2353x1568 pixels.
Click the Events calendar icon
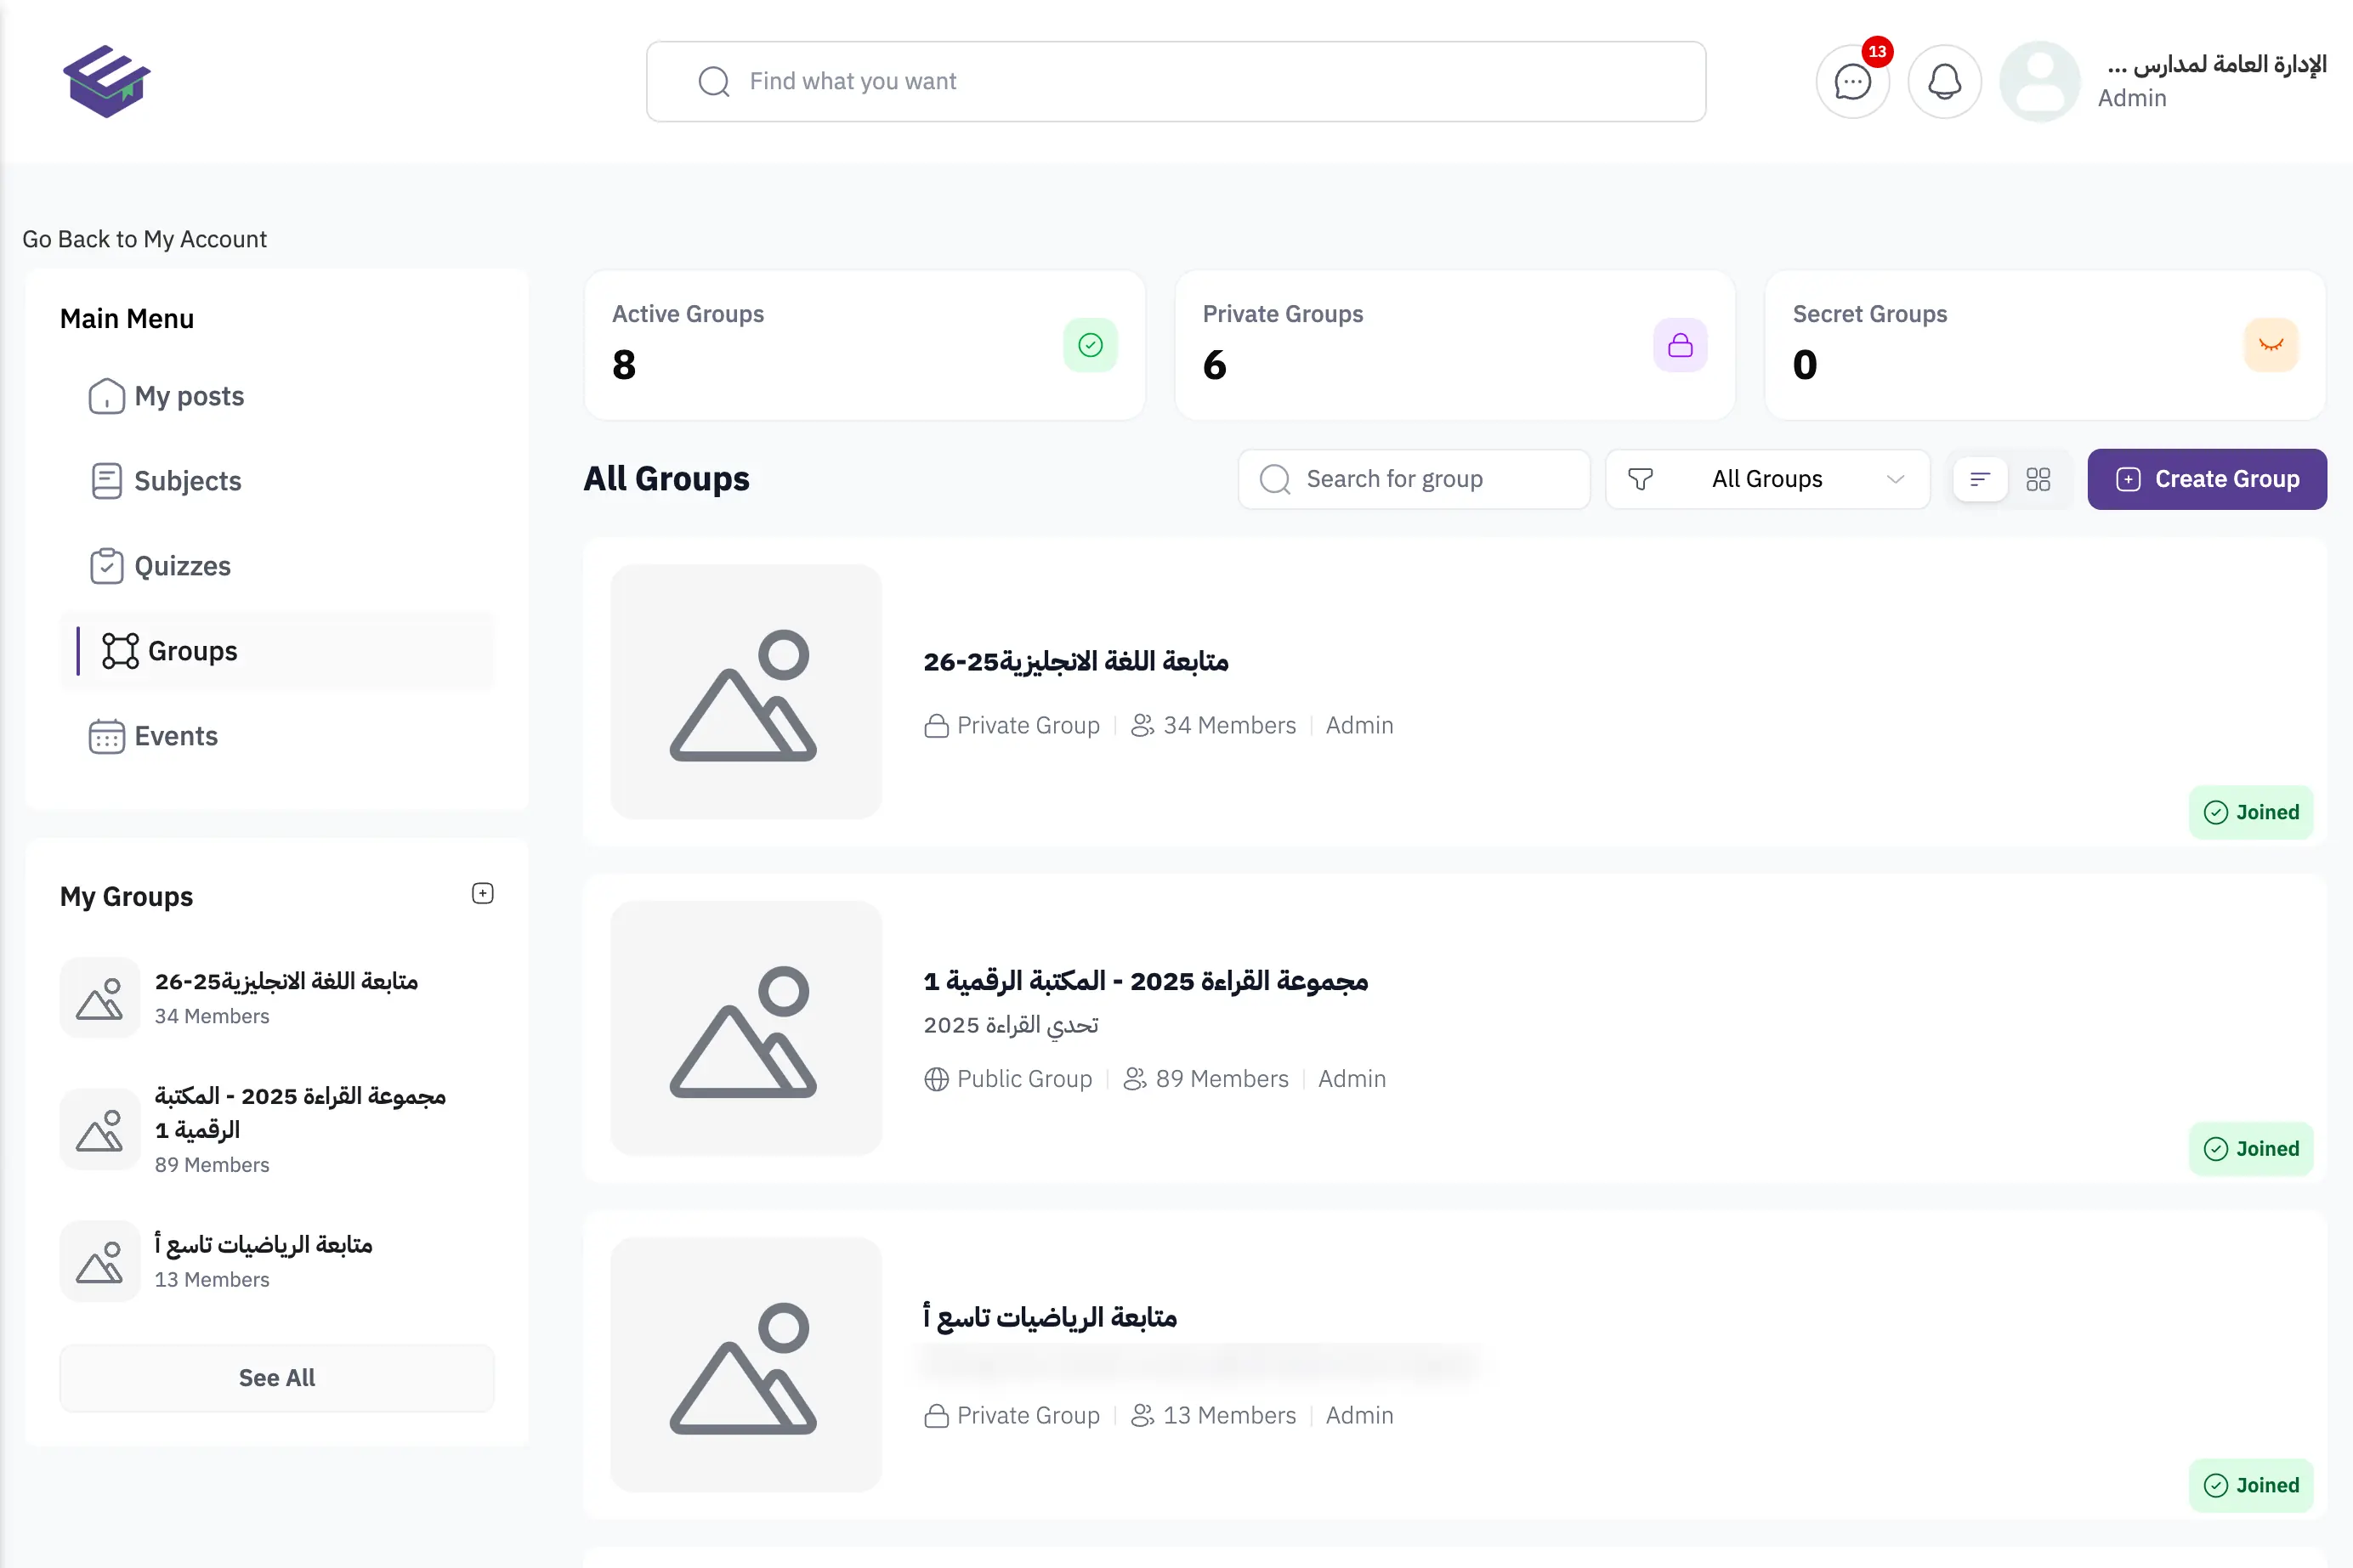pos(107,736)
